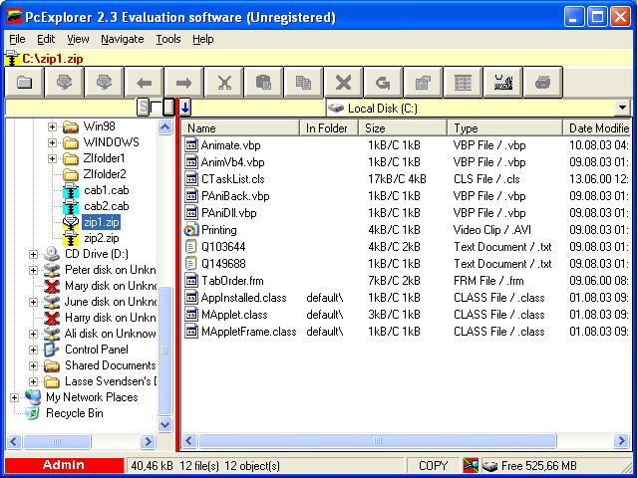Viewport: 638px width, 478px height.
Task: Expand the June disk node
Action: coord(33,302)
